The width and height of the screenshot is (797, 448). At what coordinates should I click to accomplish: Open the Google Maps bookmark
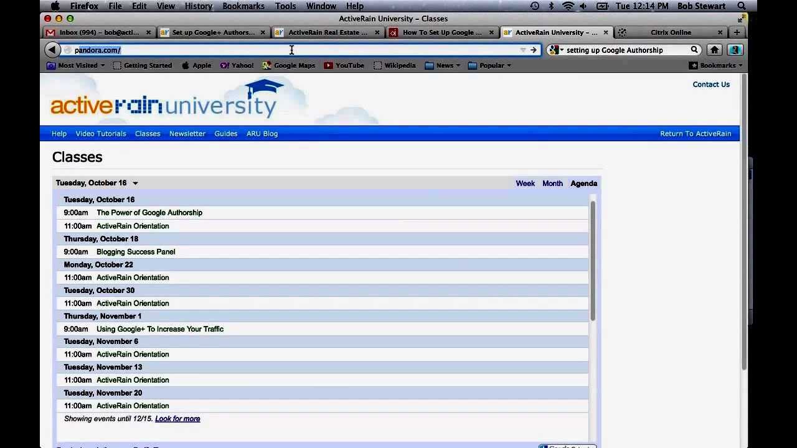[288, 65]
